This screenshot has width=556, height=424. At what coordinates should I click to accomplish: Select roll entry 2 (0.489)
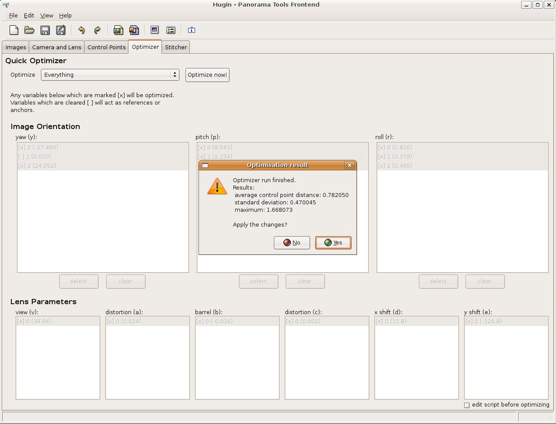(462, 166)
